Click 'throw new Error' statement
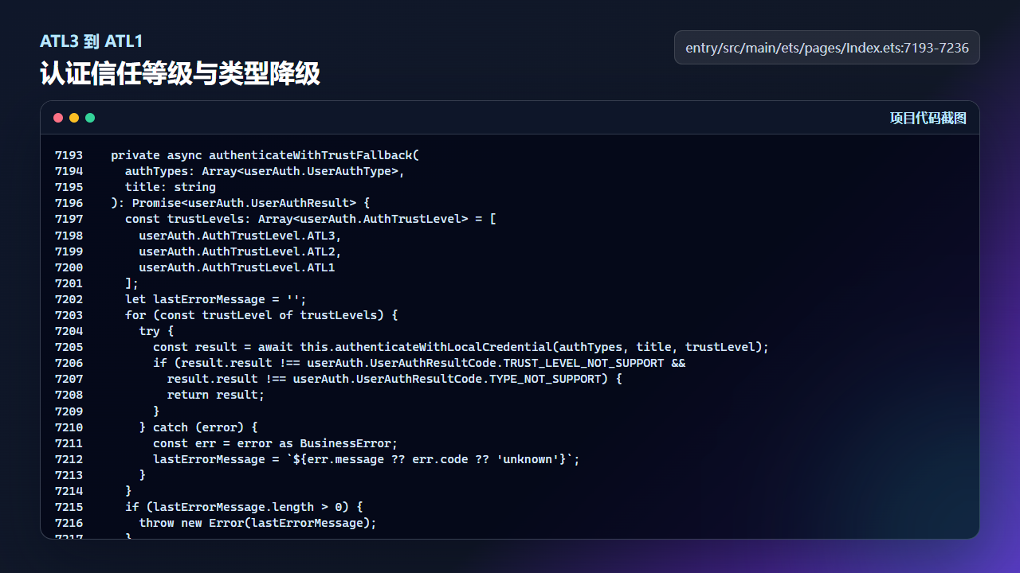Viewport: 1020px width, 573px height. click(x=258, y=523)
